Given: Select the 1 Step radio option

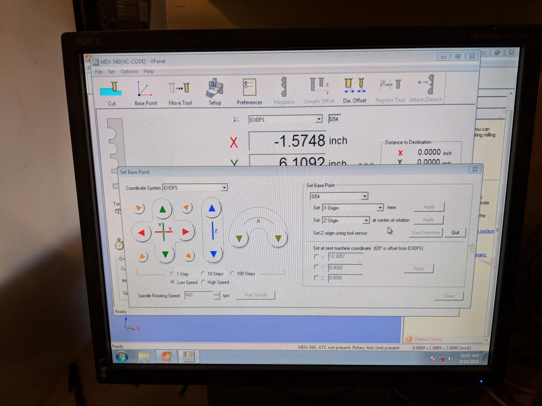Looking at the screenshot, I should click(173, 274).
